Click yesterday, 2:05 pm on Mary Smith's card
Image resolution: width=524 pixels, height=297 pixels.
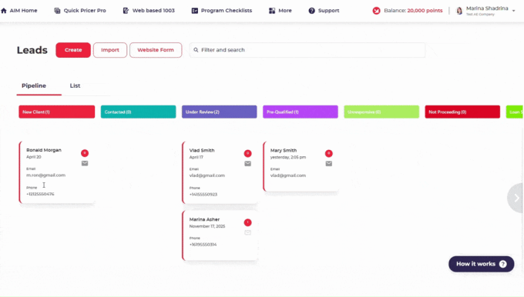pyautogui.click(x=288, y=157)
